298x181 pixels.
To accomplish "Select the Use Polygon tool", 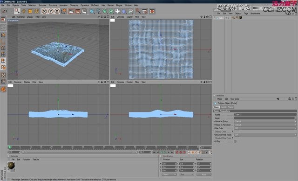I will point(3,61).
